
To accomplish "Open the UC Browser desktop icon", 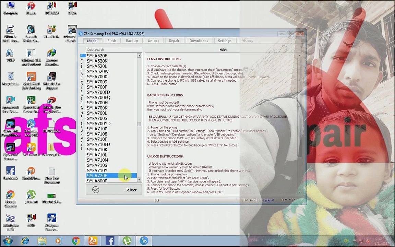I will pos(31,150).
